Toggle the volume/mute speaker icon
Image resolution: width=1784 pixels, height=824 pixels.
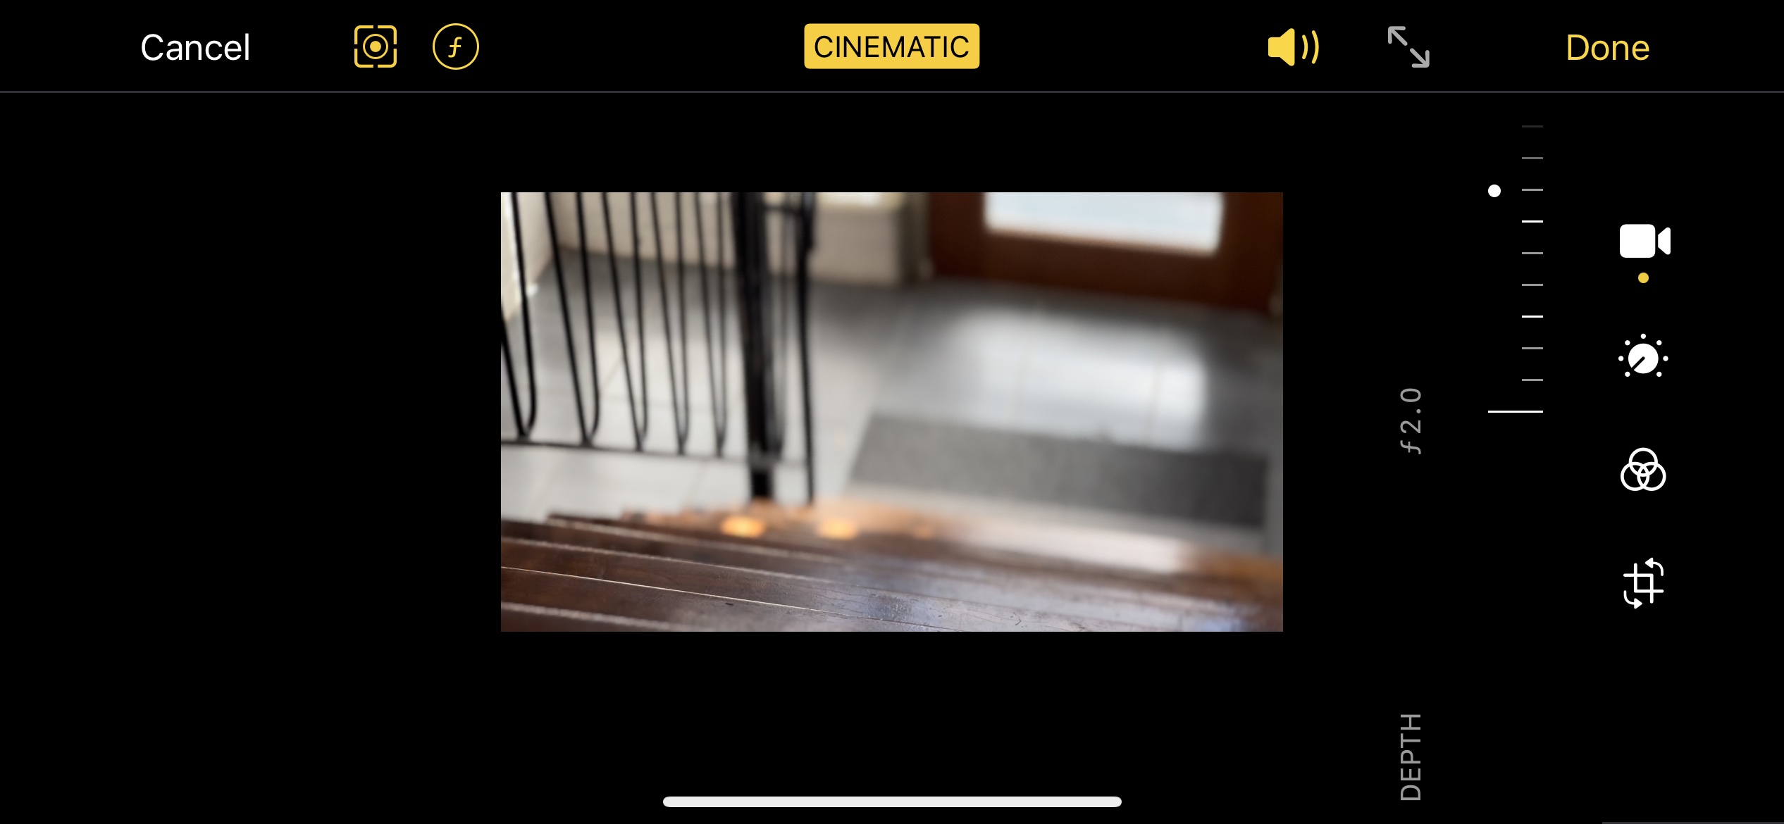(1291, 46)
